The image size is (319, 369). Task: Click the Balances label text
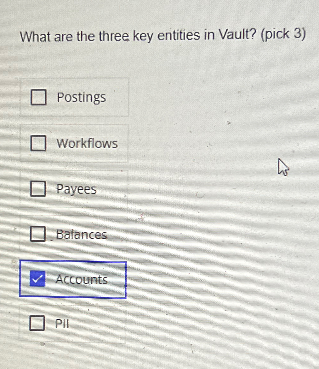82,235
